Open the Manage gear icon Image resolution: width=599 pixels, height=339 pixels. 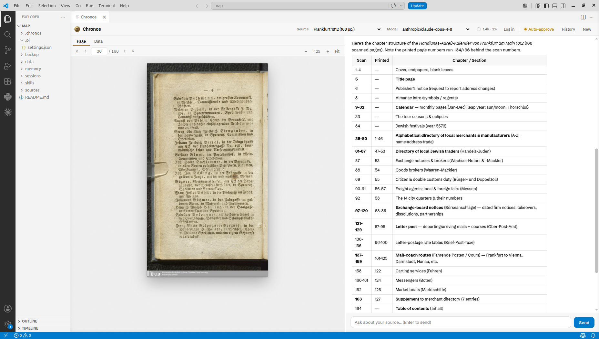coord(8,324)
